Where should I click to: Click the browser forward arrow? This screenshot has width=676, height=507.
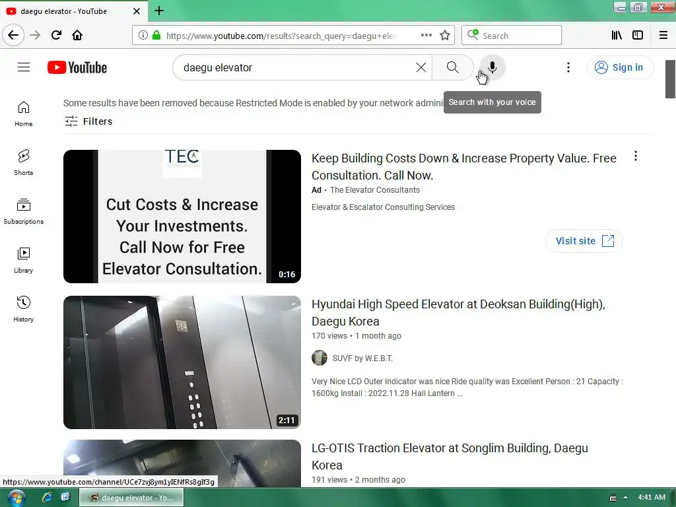click(35, 35)
